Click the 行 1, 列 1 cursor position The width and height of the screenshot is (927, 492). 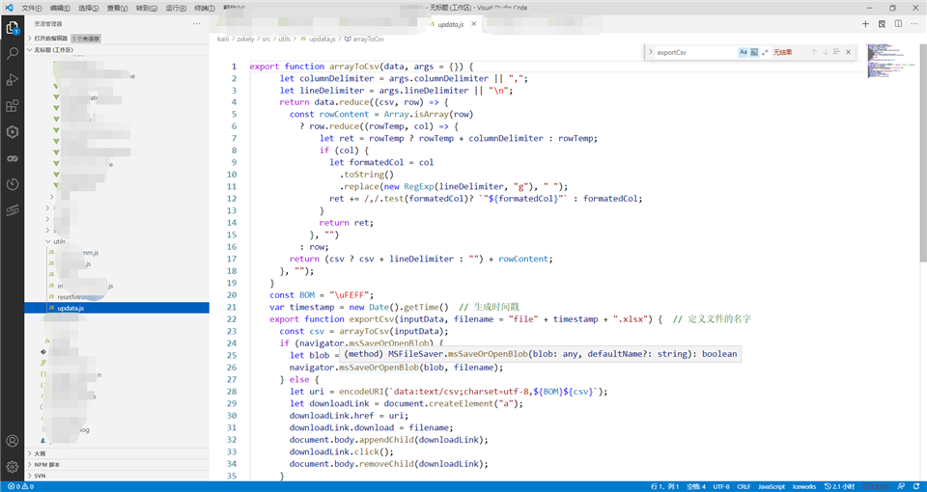click(x=665, y=486)
